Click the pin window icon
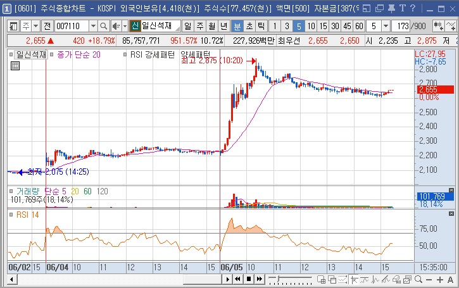Image resolution: width=459 pixels, height=288 pixels. click(391, 8)
